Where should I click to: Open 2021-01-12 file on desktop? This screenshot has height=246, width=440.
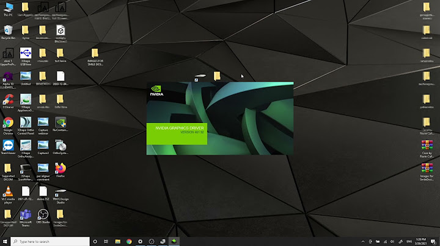pyautogui.click(x=26, y=194)
